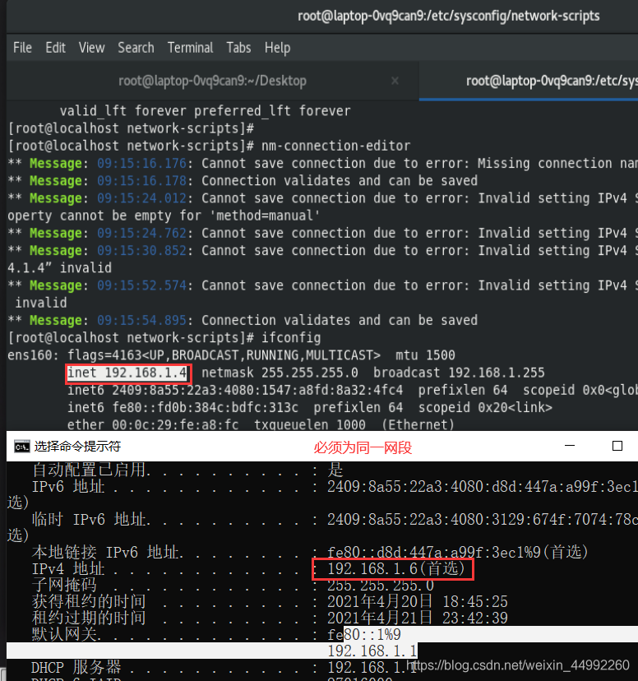The image size is (638, 681).
Task: Click the inet6 fe80::fd0b:384c:bdfc:313c address
Action: [183, 407]
